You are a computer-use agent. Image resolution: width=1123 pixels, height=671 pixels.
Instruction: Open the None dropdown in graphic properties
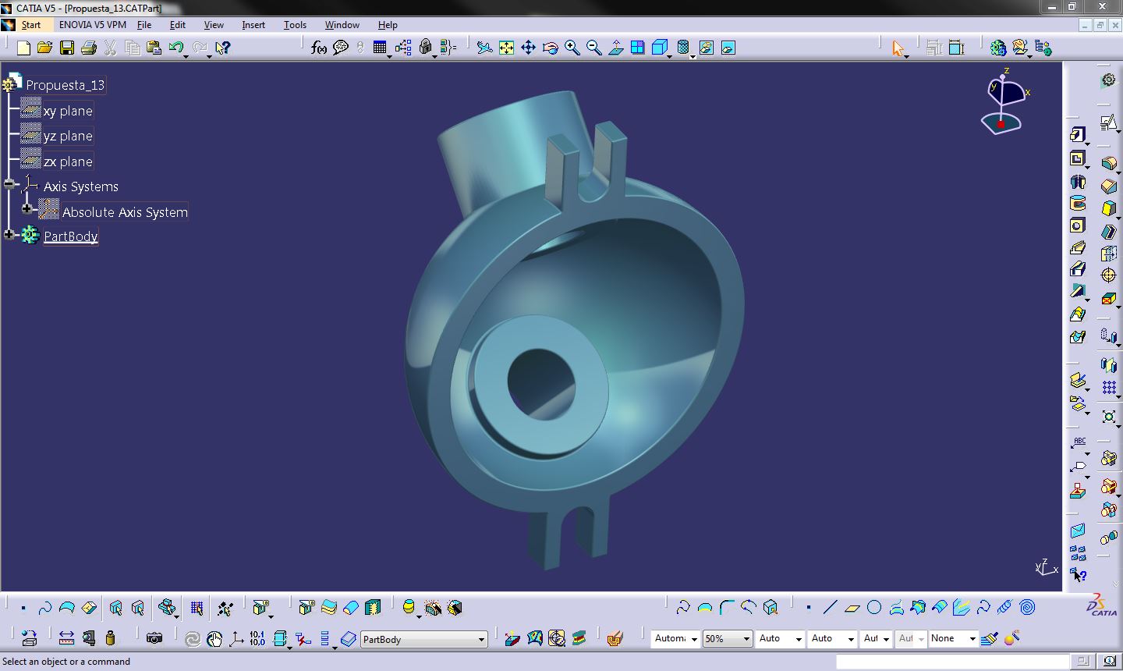coord(953,638)
